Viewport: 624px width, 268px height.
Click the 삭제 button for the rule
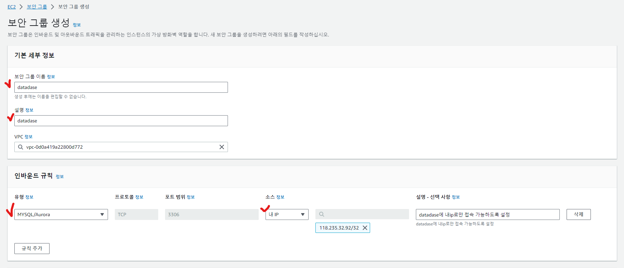click(578, 214)
